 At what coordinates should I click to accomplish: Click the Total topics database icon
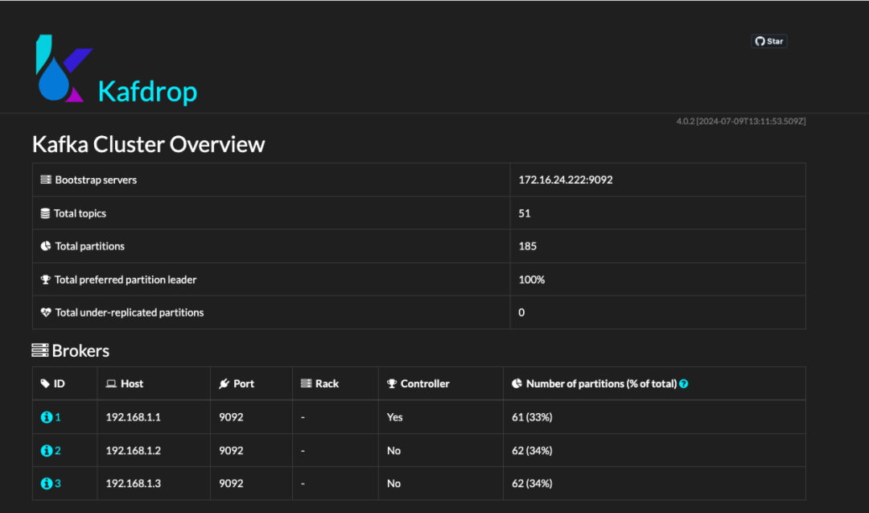[45, 213]
